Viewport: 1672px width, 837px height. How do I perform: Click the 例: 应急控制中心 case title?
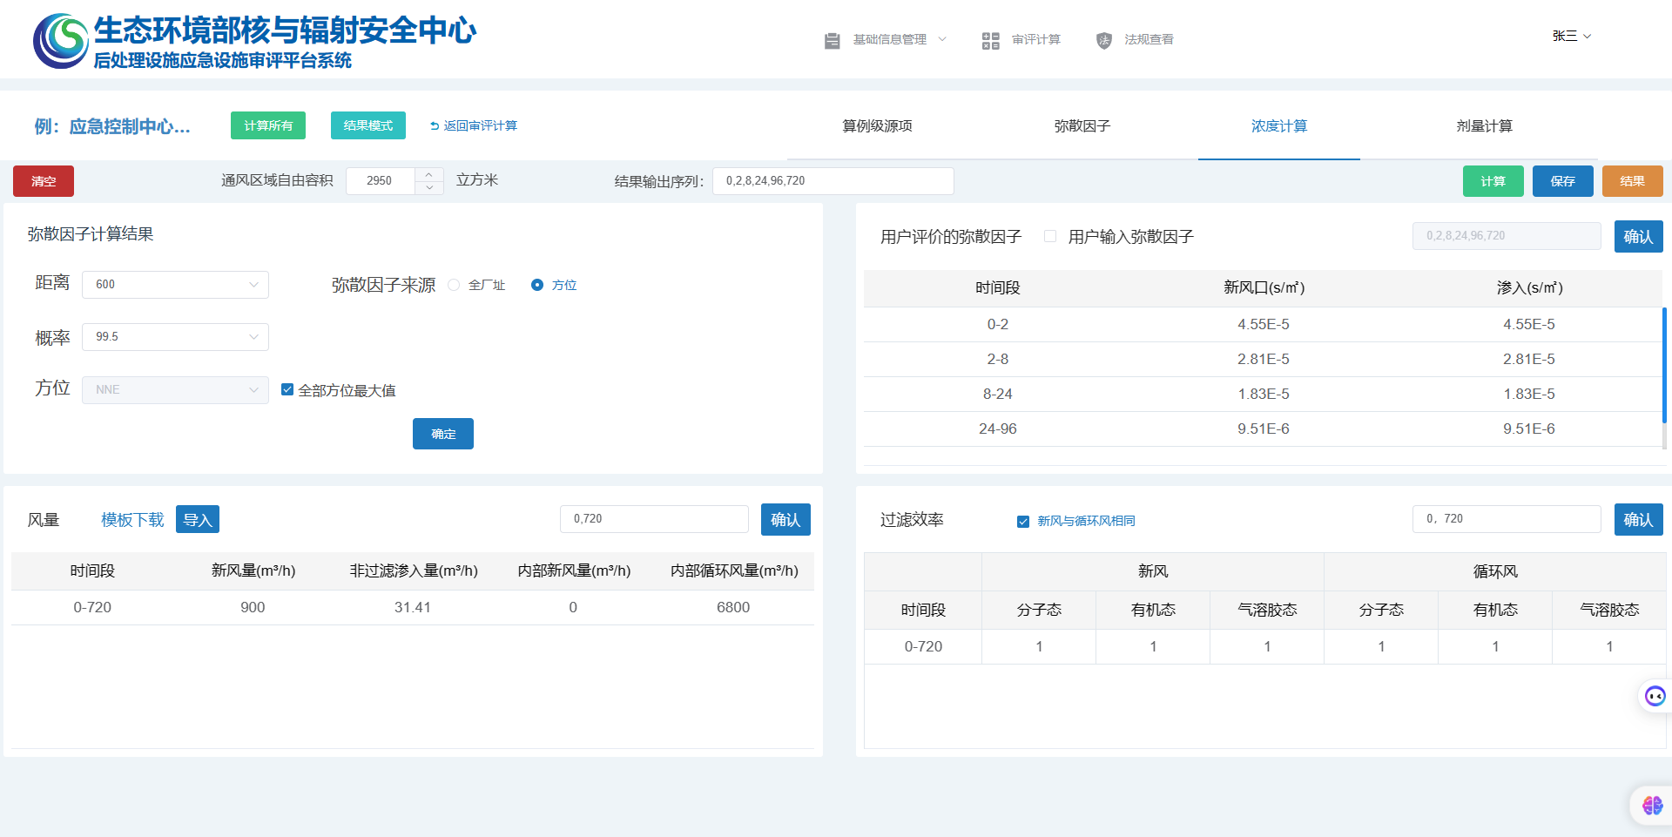pyautogui.click(x=112, y=127)
